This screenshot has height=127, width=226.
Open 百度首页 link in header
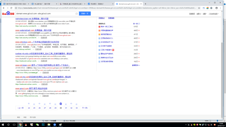(x=192, y=14)
